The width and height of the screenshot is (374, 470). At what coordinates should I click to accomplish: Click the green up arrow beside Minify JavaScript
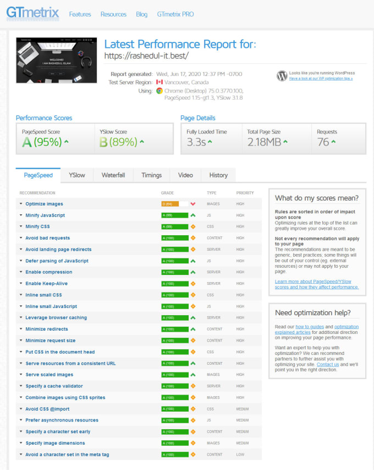[x=193, y=215]
